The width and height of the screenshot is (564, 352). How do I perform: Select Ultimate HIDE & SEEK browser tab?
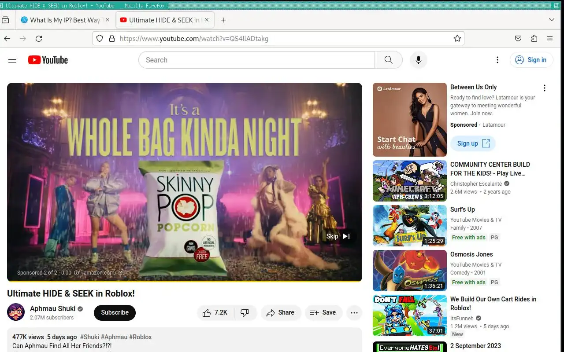(x=160, y=20)
